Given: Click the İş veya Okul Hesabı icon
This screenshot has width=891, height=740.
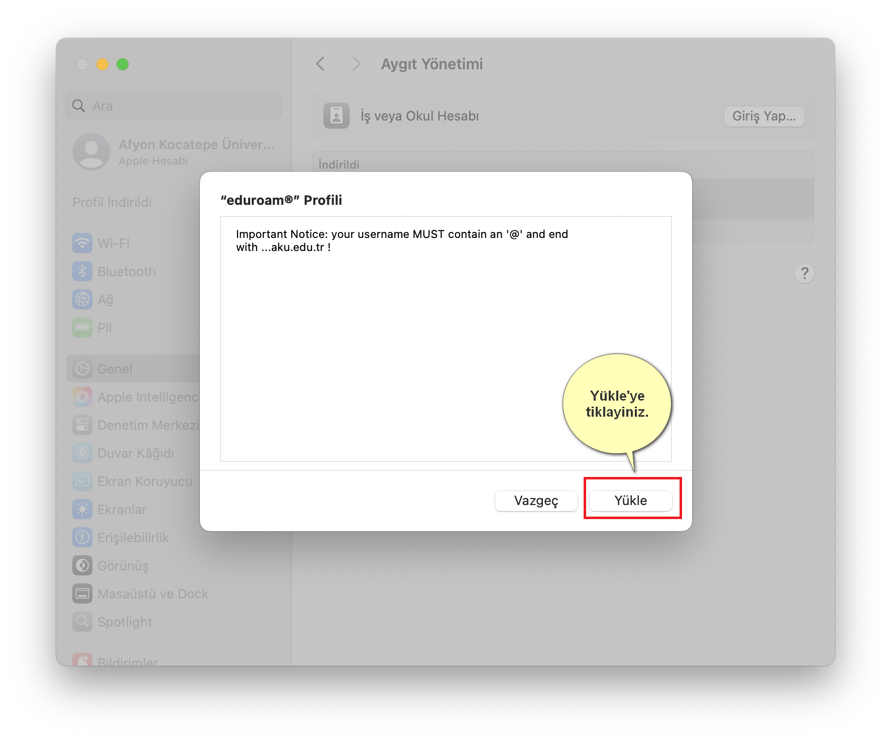Looking at the screenshot, I should coord(336,116).
